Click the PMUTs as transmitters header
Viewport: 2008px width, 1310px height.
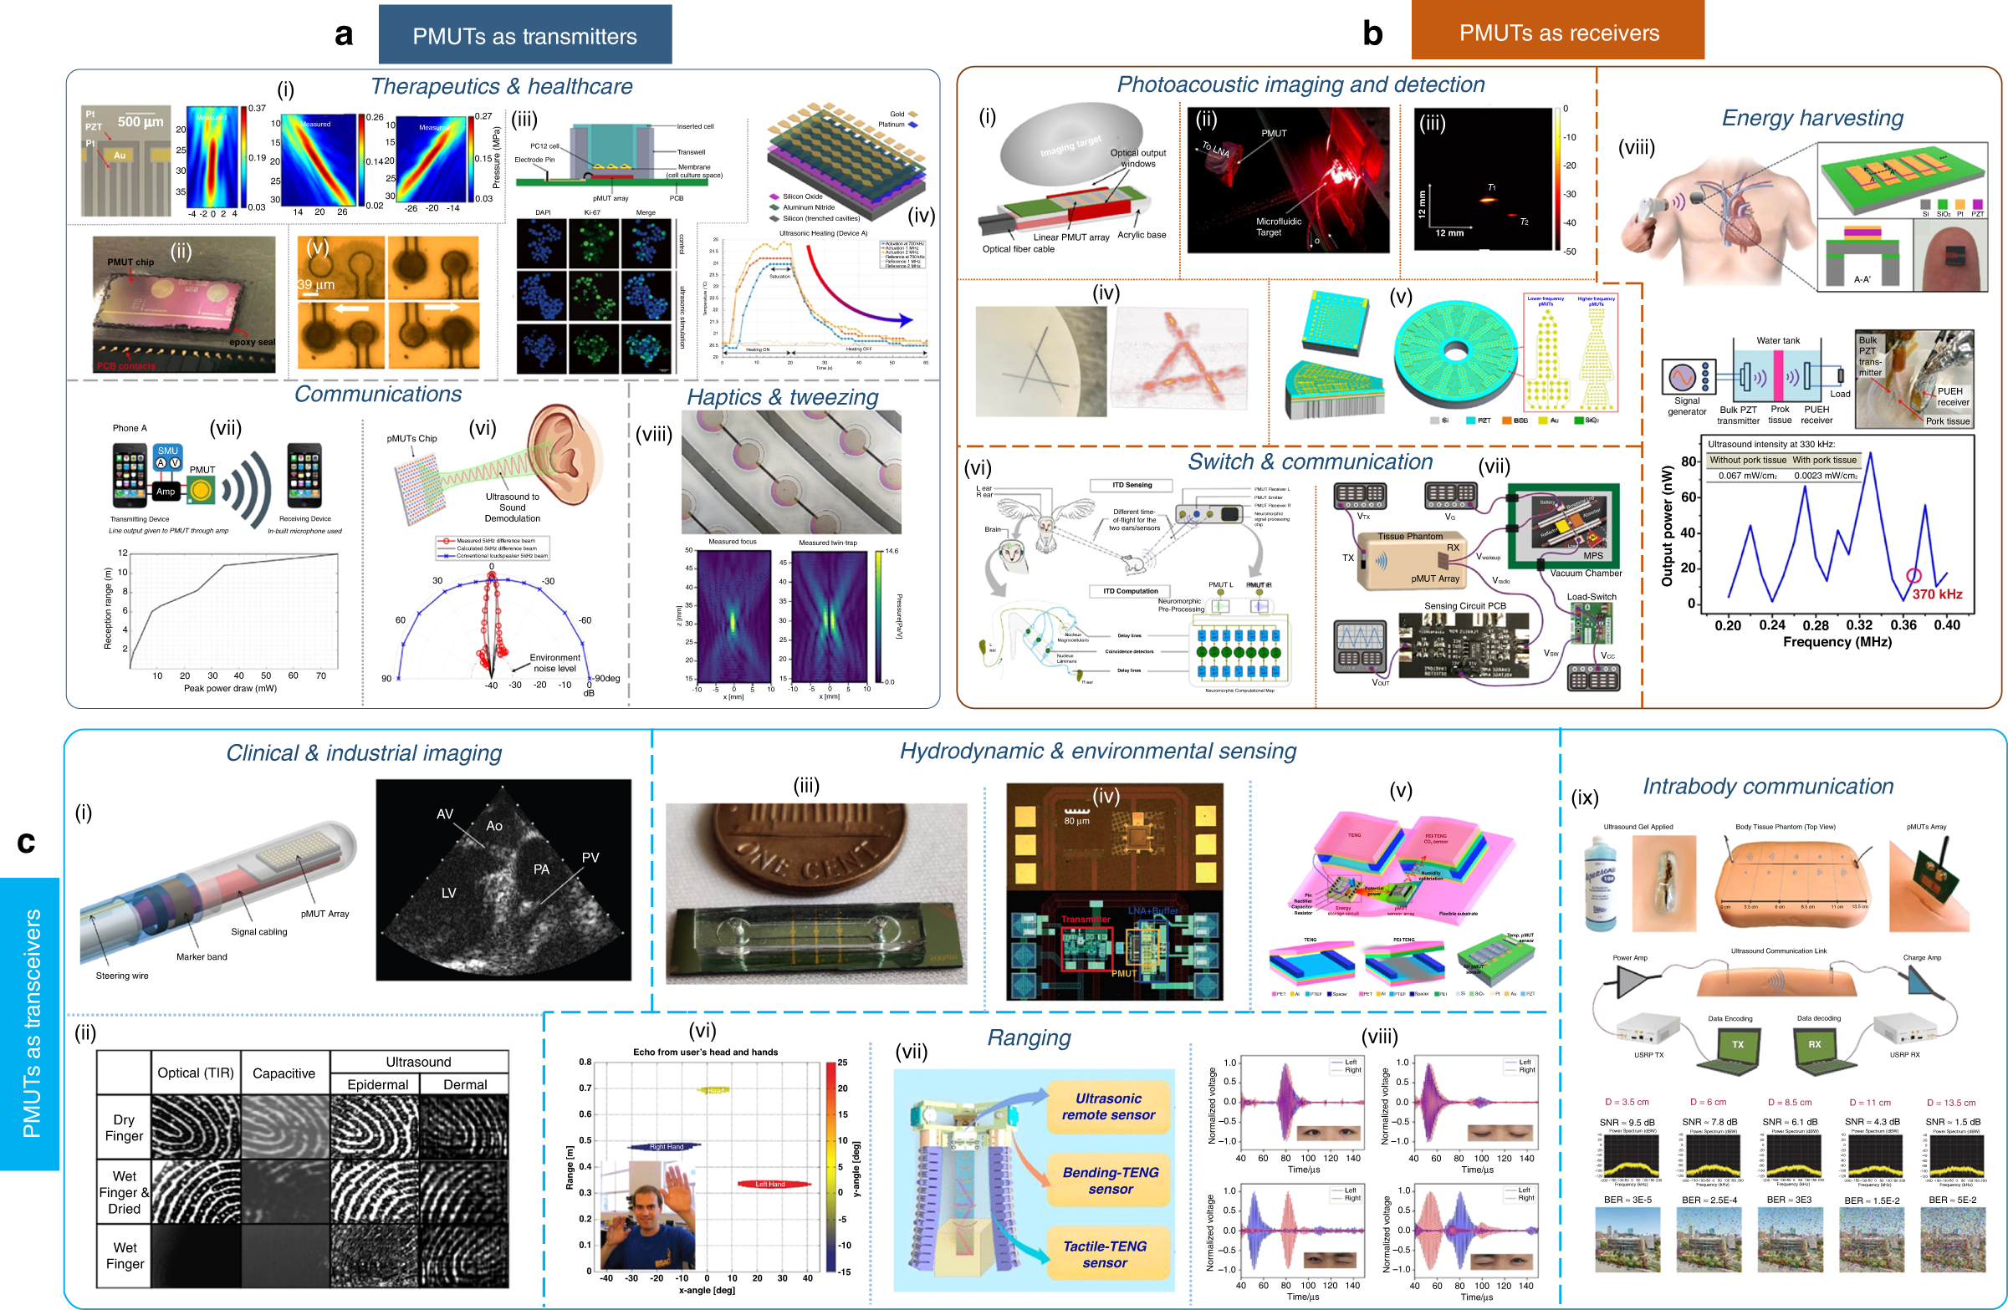tap(524, 35)
